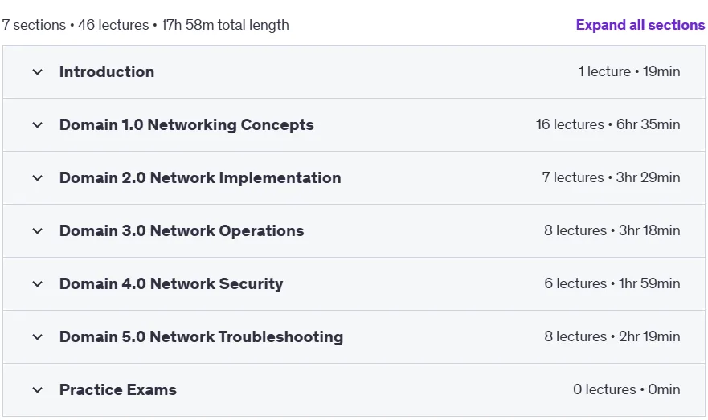The image size is (708, 420).
Task: Click the '6 lectures • 1hr 59min' label
Action: tap(612, 283)
